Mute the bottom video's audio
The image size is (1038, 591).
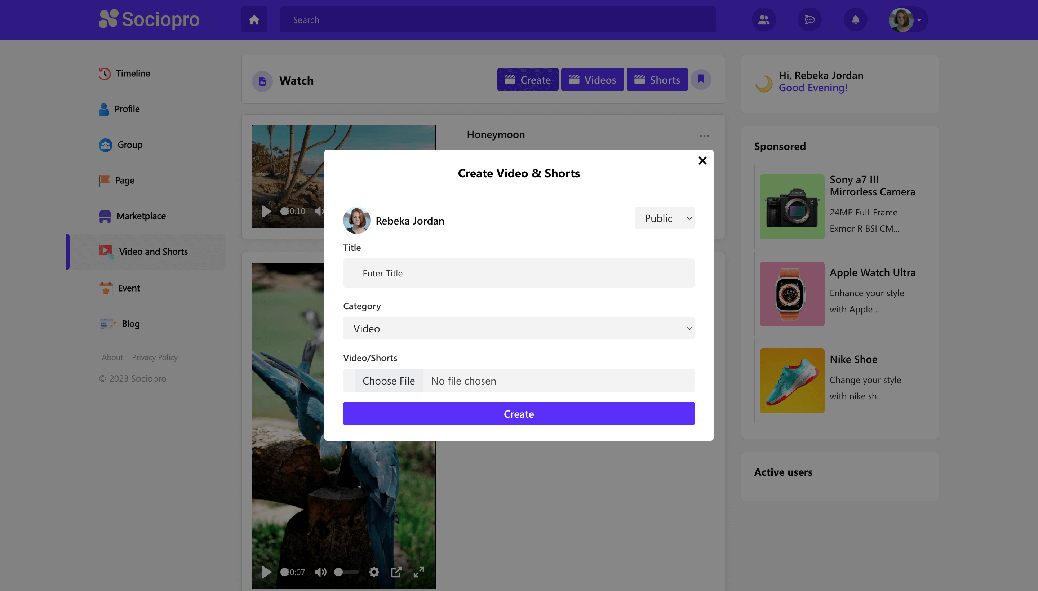(x=320, y=572)
